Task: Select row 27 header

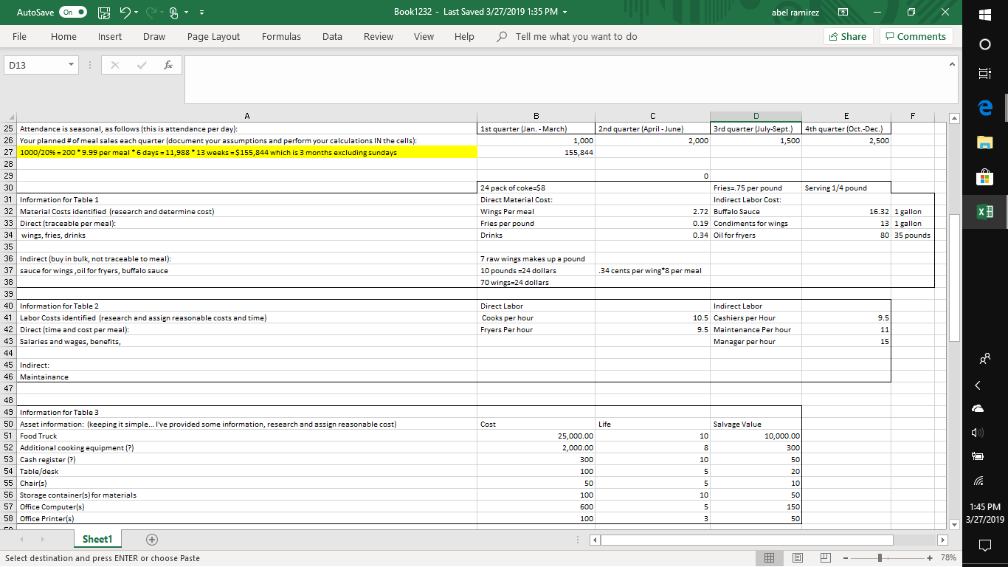Action: 10,152
